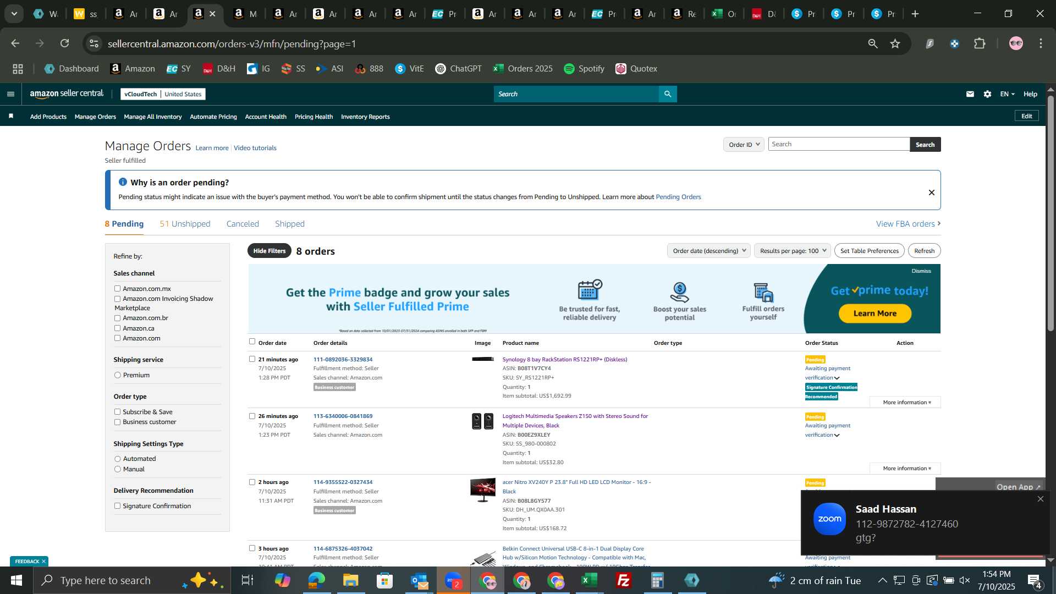Tick the select-all orders header checkbox
This screenshot has width=1056, height=594.
pos(252,342)
